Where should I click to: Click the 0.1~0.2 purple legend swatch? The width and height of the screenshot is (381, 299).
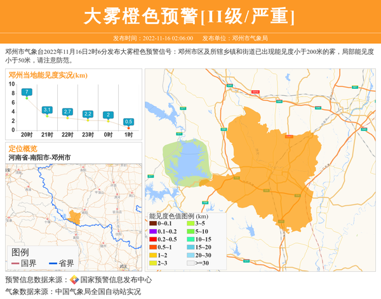[153, 232]
